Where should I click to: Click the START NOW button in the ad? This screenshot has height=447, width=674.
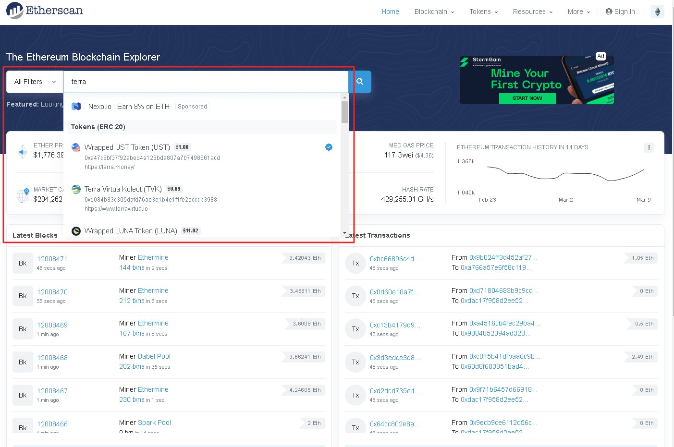click(527, 98)
